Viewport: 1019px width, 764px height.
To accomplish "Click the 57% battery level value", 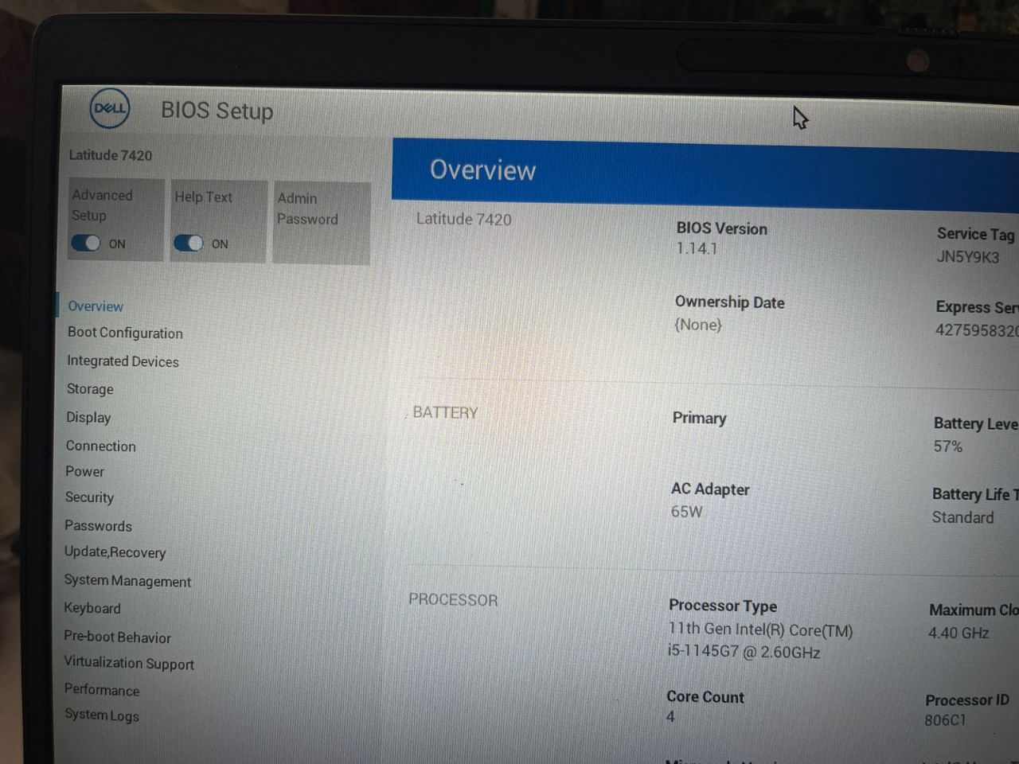I will (x=948, y=446).
